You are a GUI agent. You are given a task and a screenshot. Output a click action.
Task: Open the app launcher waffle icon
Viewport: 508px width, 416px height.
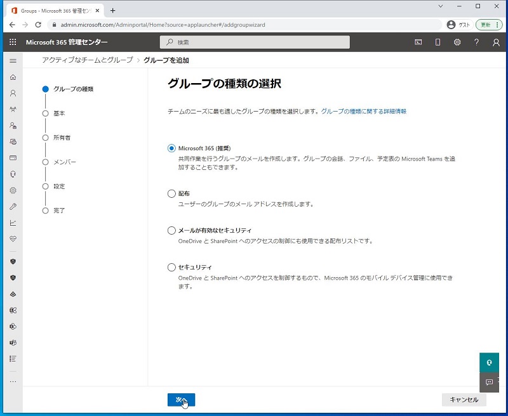tap(13, 42)
